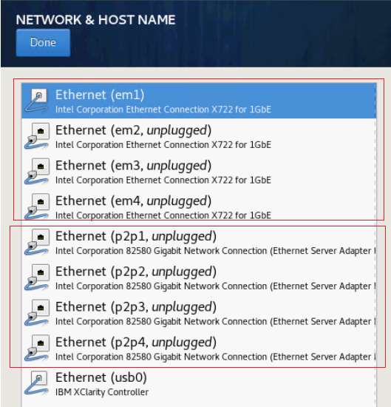Select Ethernet (p2p1, unplugged) entry

coord(199,242)
